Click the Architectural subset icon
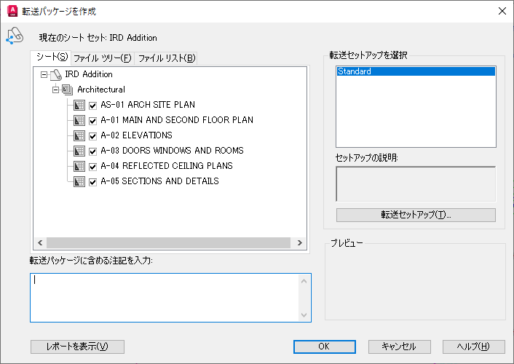The height and width of the screenshot is (364, 514). click(x=68, y=90)
